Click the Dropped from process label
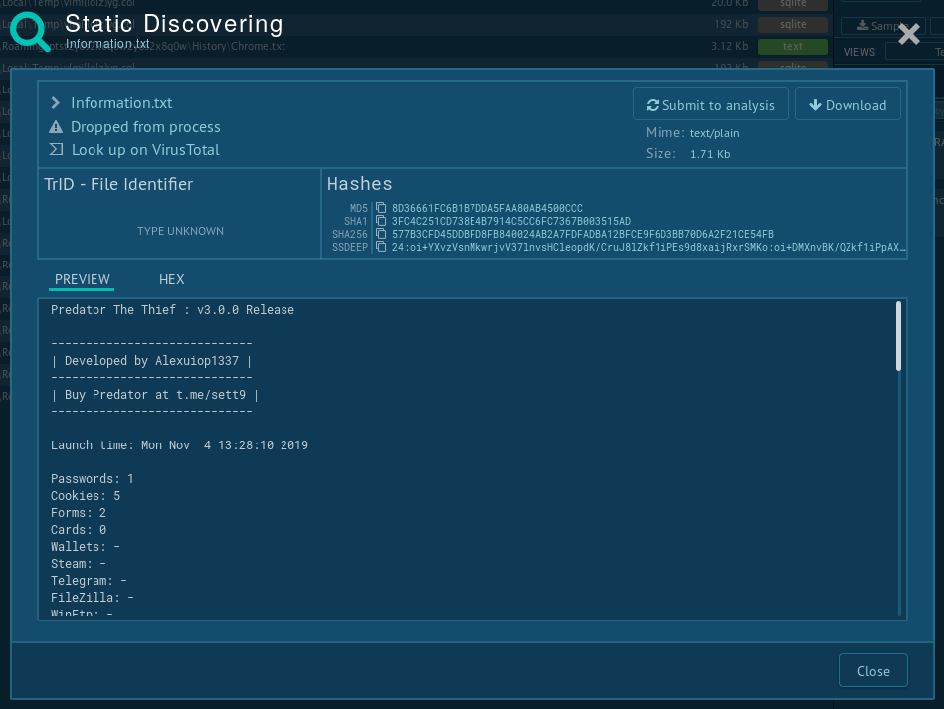The image size is (944, 709). pyautogui.click(x=145, y=127)
